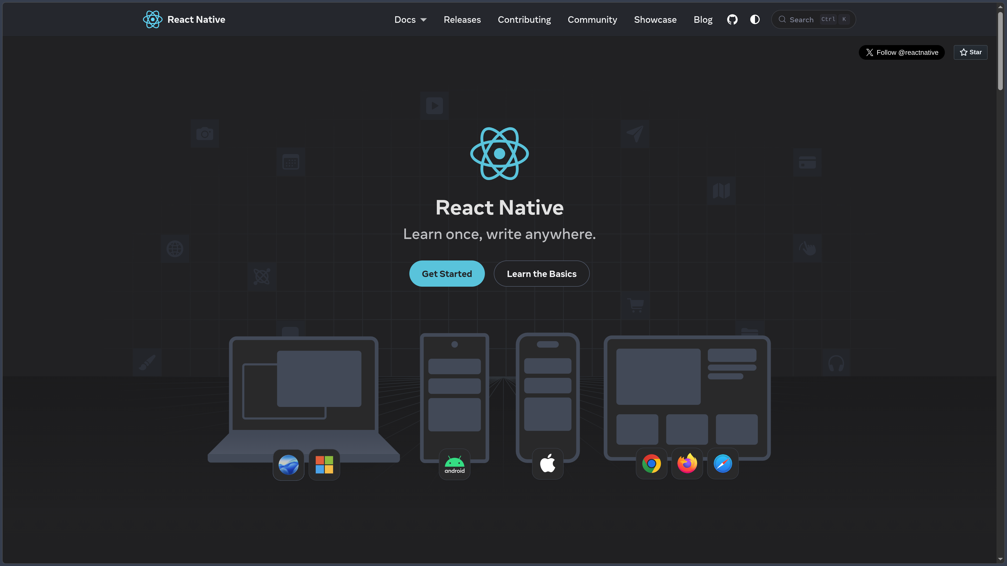Click the React Native brand title link
The width and height of the screenshot is (1007, 566).
(196, 20)
